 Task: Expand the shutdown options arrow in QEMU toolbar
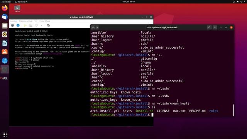[x=41, y=25]
